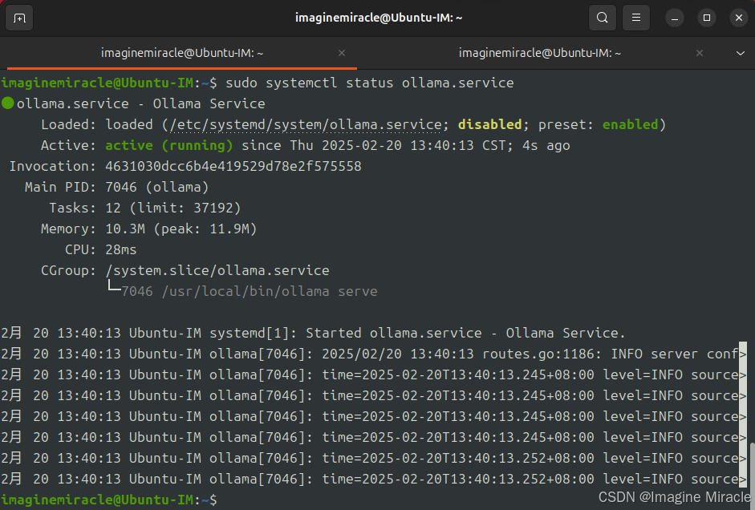Minimize the terminal window
The image size is (755, 510).
click(x=675, y=18)
